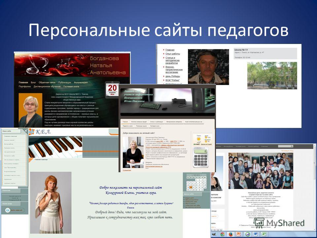Click the blonde teacher's photo at desk
Viewport: 317px width, 238px height.
tap(133, 152)
